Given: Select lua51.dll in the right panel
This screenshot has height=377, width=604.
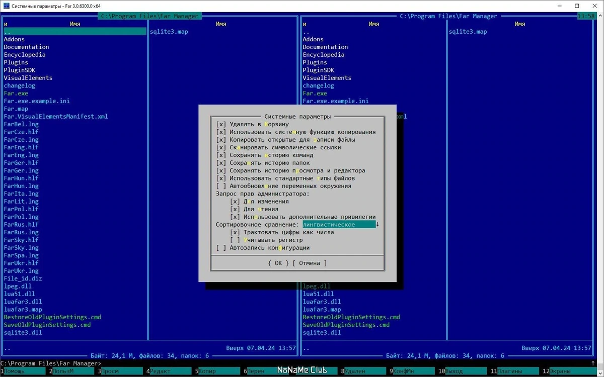Looking at the screenshot, I should click(x=318, y=294).
